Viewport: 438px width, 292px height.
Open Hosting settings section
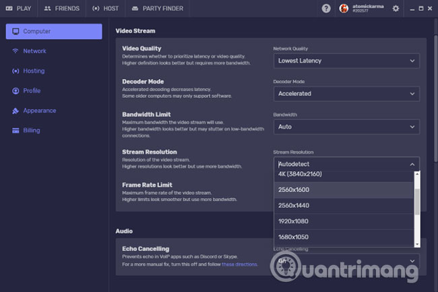coord(54,71)
